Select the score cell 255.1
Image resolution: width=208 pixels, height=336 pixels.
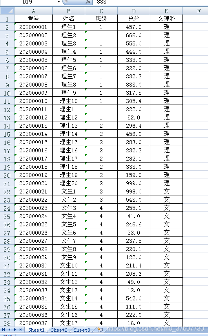(x=134, y=208)
